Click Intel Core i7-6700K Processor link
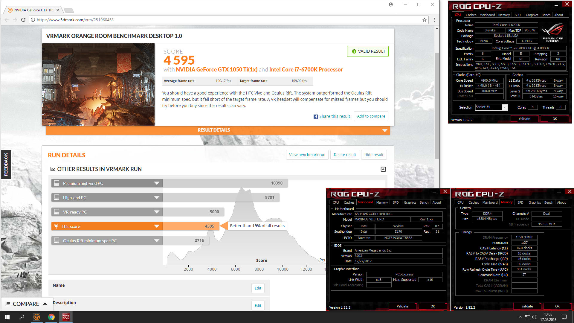The width and height of the screenshot is (574, 323). pyautogui.click(x=306, y=70)
